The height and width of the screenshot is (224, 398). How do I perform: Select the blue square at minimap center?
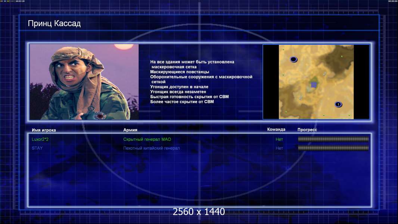click(x=314, y=84)
